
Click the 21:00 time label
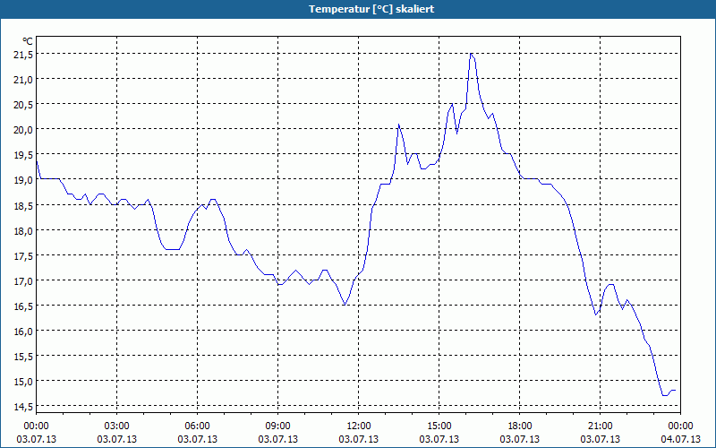(600, 426)
